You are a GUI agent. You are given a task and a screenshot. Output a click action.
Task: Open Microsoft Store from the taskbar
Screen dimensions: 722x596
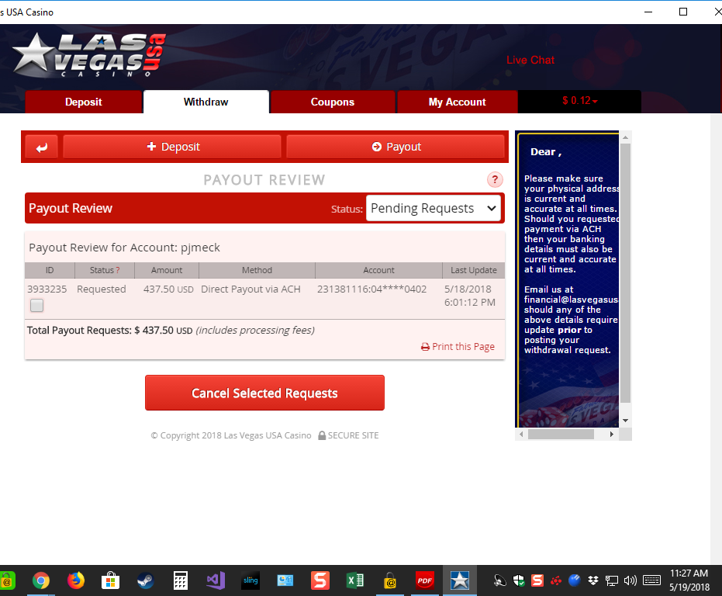(x=110, y=580)
